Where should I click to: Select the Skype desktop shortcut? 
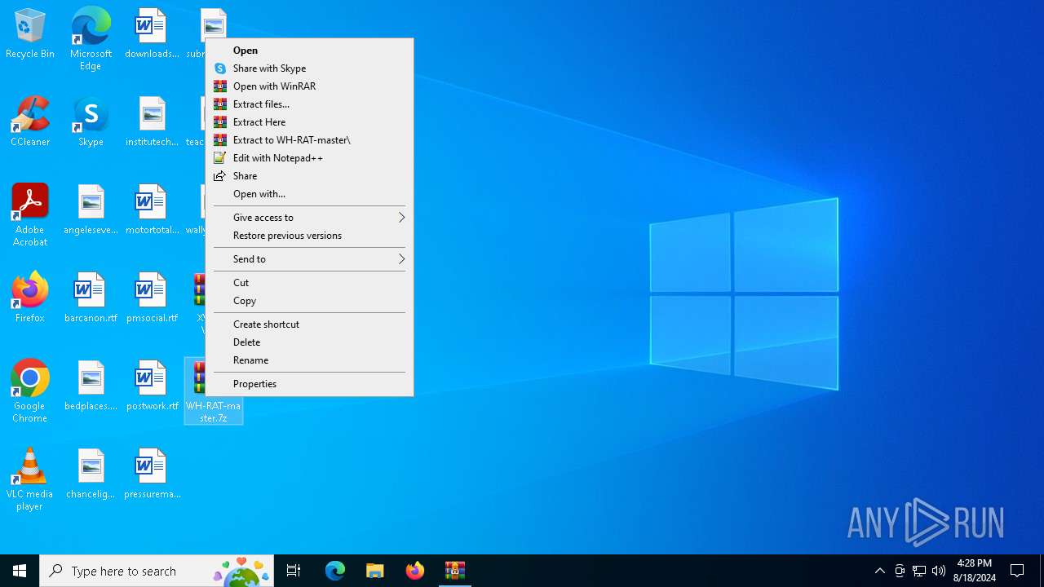tap(91, 122)
